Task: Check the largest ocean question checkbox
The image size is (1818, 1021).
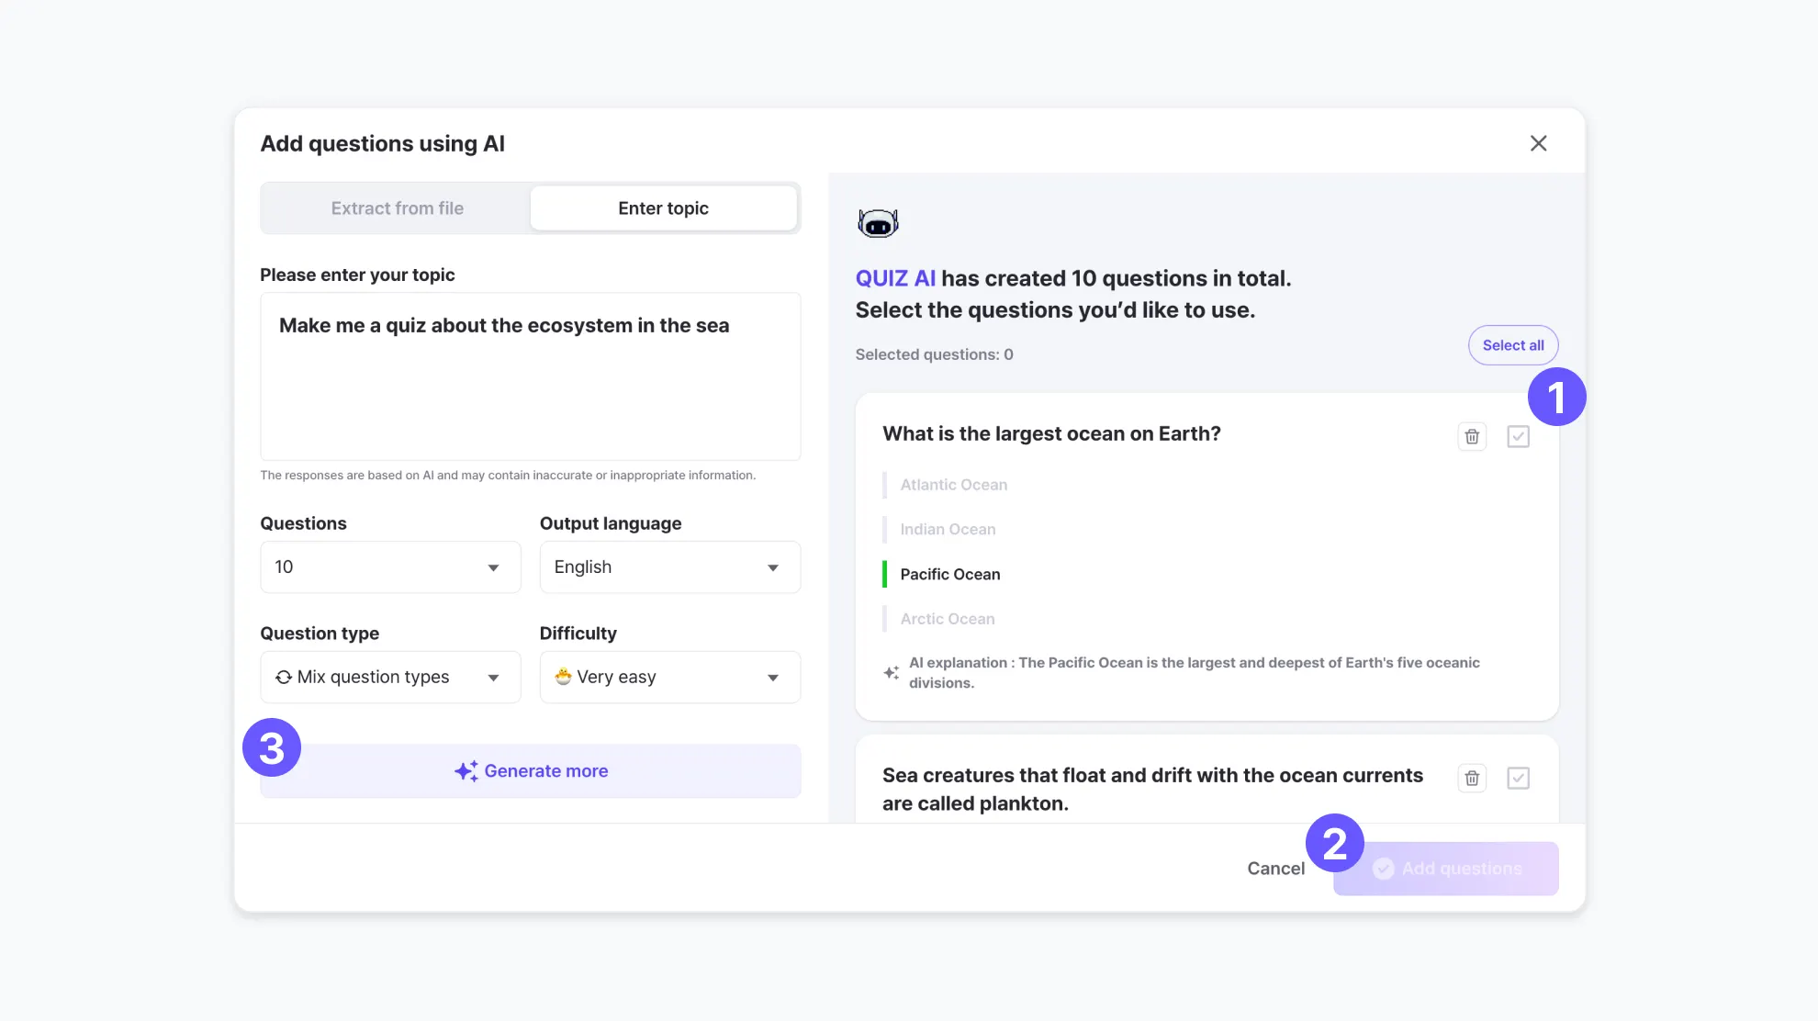Action: 1518,437
